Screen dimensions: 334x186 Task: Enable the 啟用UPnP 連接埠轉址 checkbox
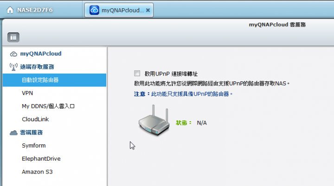pos(137,74)
